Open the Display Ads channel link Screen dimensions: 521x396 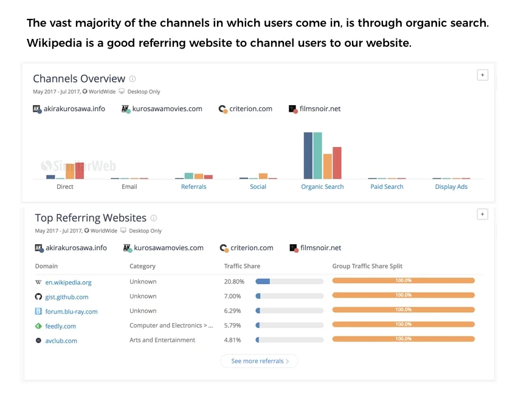(451, 186)
